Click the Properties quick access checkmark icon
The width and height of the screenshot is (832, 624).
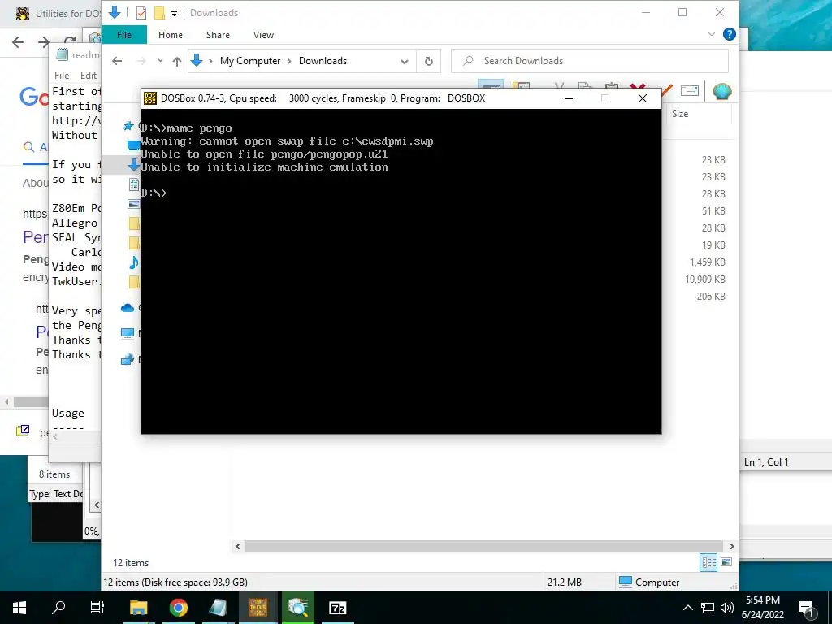click(141, 13)
